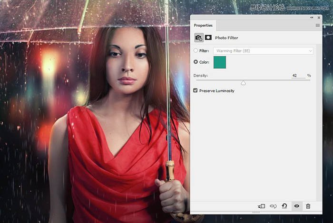The image size is (333, 223).
Task: Clip the adjustment to the layer below
Action: click(x=261, y=206)
